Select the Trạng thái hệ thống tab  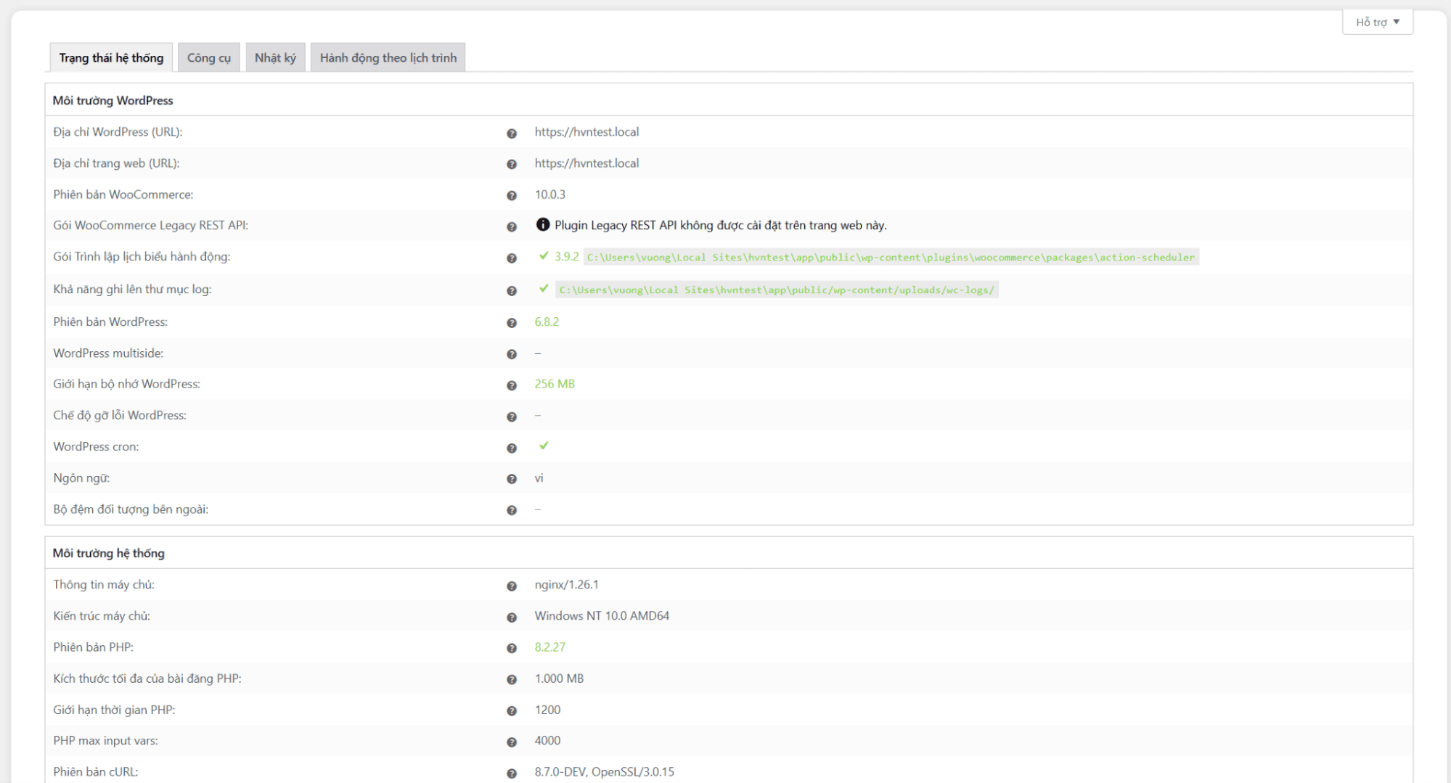pyautogui.click(x=111, y=58)
